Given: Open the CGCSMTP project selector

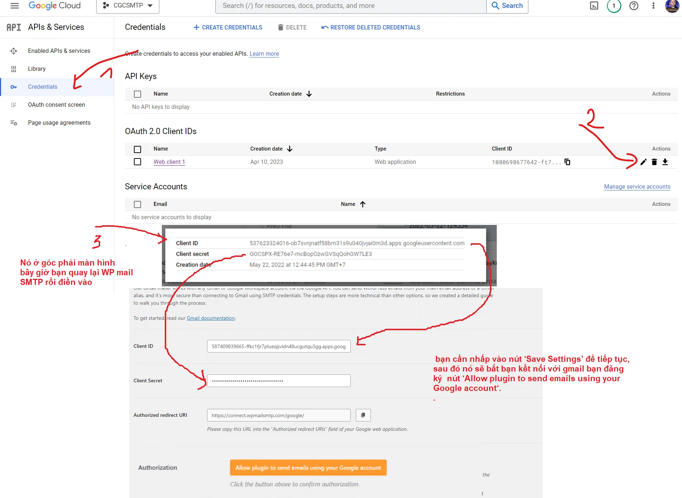Looking at the screenshot, I should coord(127,5).
